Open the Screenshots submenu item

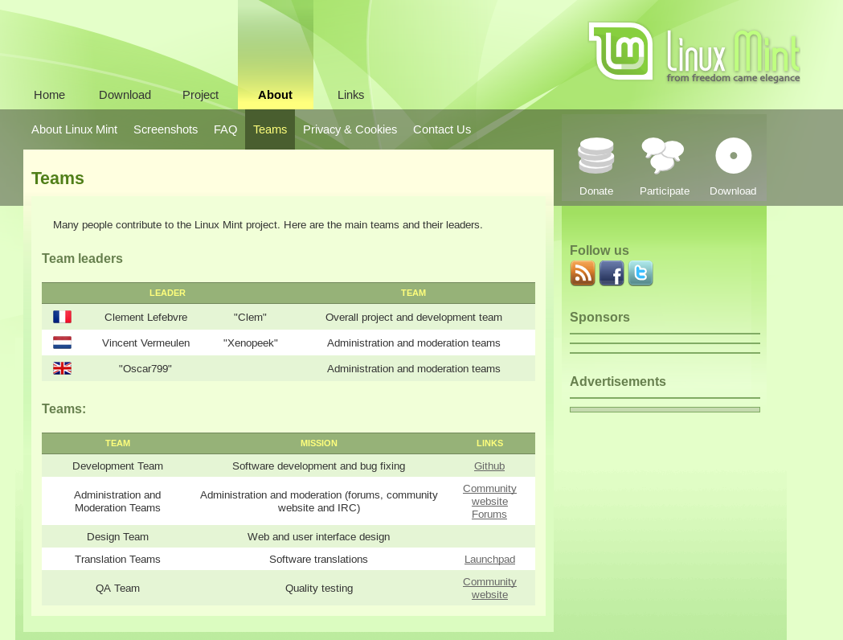pos(166,129)
